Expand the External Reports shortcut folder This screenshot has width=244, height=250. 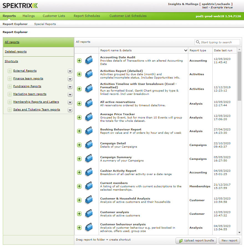[x=10, y=71]
